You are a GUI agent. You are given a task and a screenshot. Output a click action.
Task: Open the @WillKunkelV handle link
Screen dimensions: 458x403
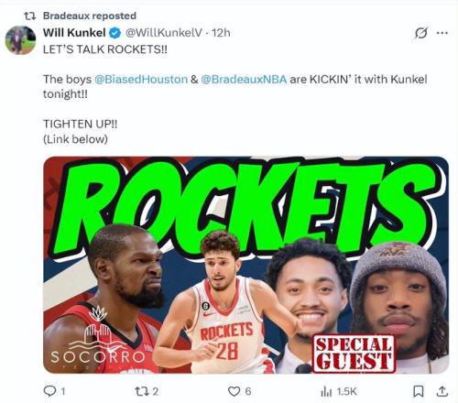[x=164, y=33]
